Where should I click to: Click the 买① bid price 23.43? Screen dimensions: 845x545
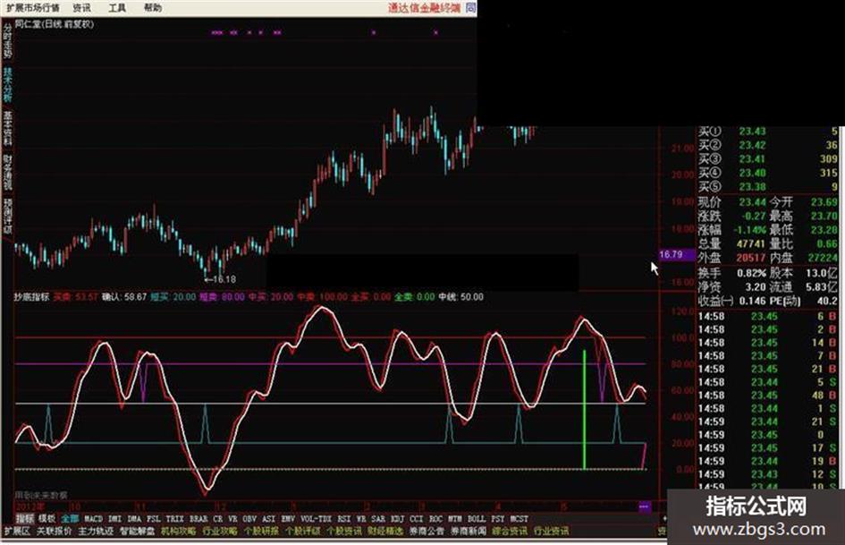[x=752, y=132]
